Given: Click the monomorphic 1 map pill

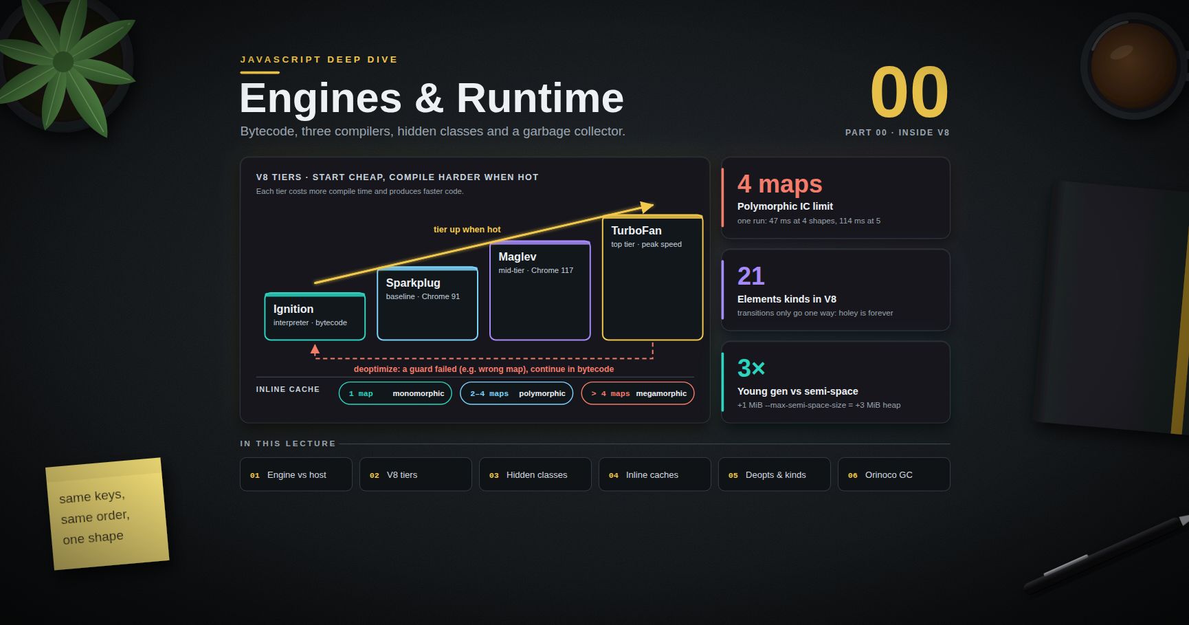Looking at the screenshot, I should pyautogui.click(x=395, y=393).
